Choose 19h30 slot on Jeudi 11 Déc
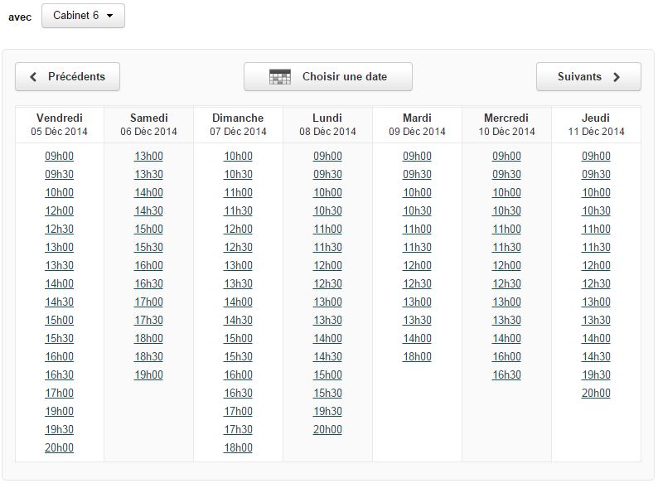Screen dimensions: 658x488 click(x=596, y=374)
